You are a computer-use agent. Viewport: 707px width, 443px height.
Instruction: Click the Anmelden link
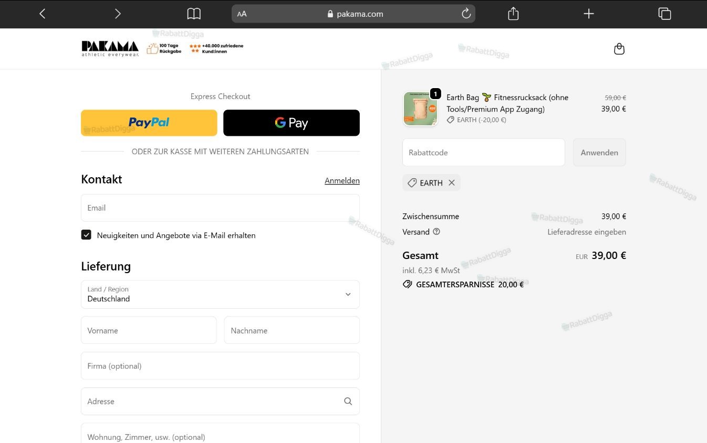(x=342, y=180)
